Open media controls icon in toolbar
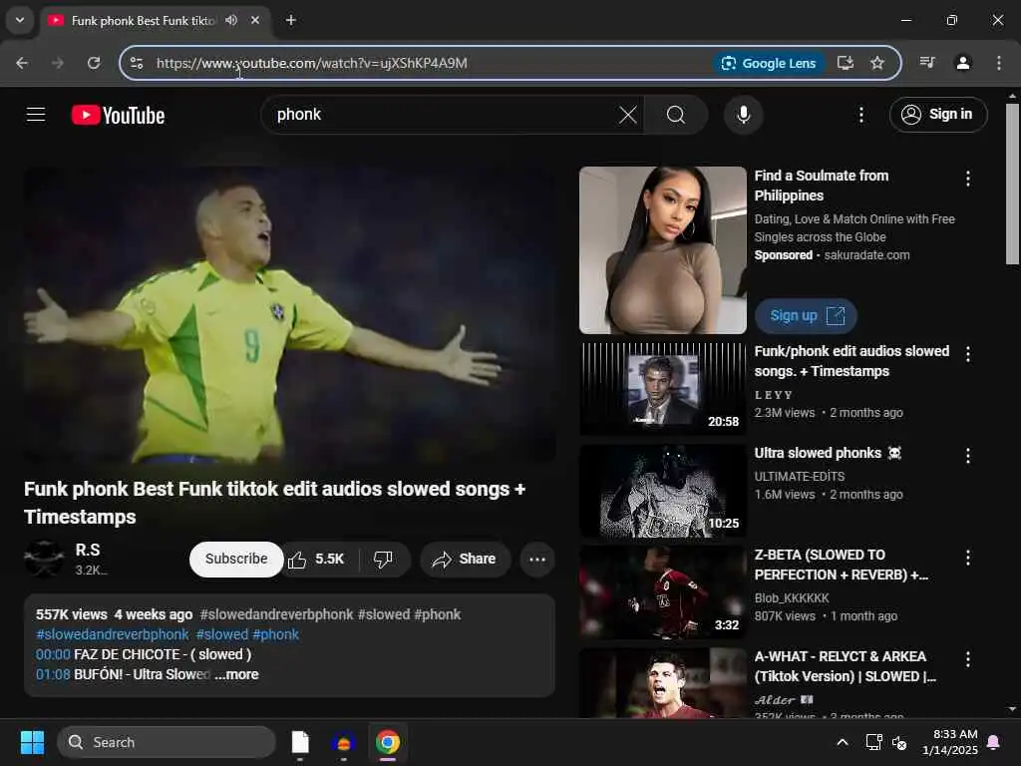 coord(927,63)
